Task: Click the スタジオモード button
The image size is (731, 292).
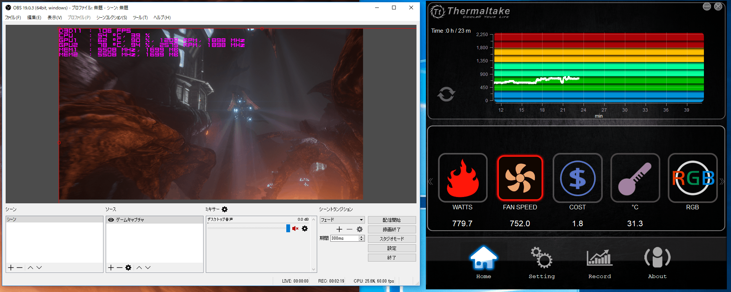Action: click(392, 239)
